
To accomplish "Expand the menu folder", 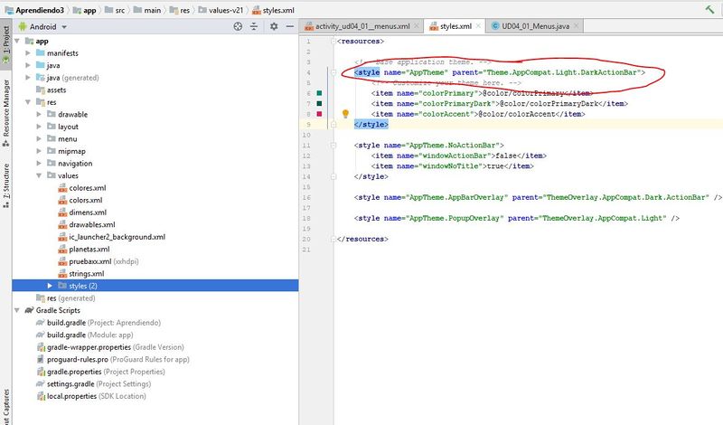I will [x=39, y=139].
